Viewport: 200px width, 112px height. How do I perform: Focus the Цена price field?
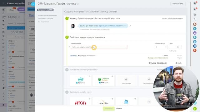[175, 47]
